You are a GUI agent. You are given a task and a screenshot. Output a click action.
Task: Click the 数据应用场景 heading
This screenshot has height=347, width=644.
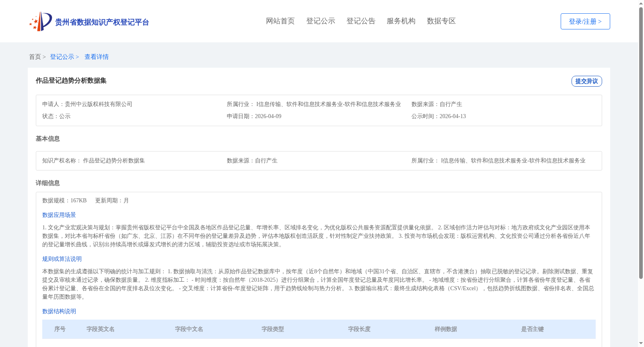pyautogui.click(x=59, y=215)
